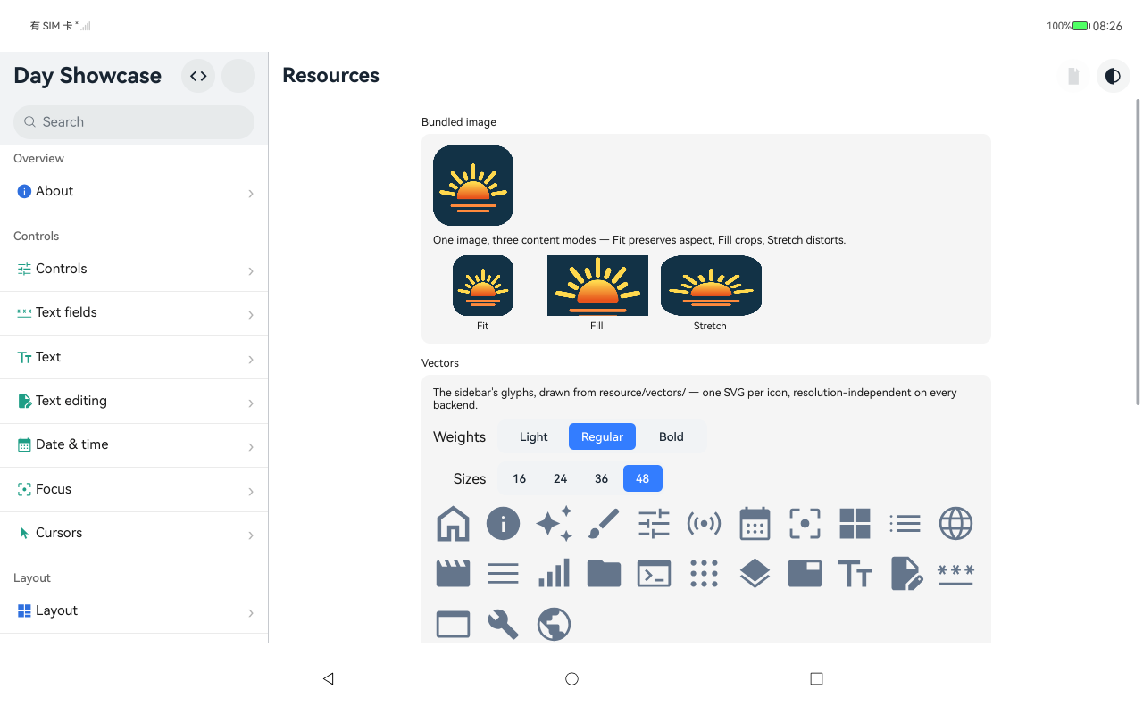Open the Focus sidebar item
This screenshot has width=1143, height=714.
[x=134, y=489]
